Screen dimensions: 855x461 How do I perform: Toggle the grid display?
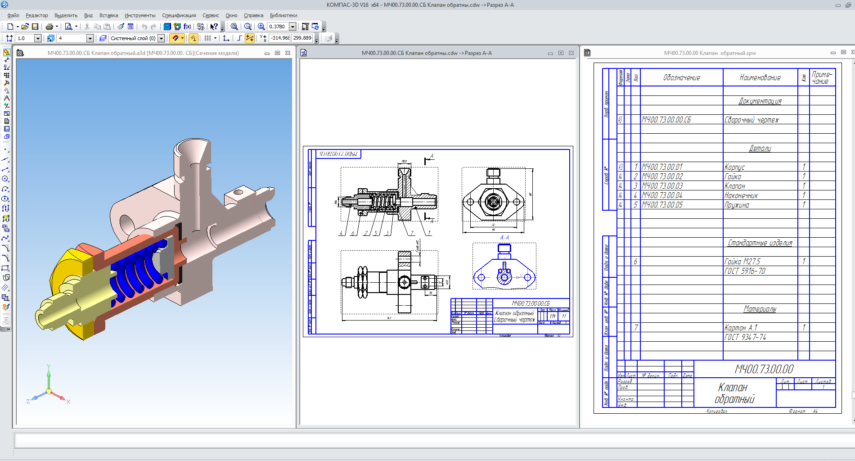pyautogui.click(x=207, y=38)
